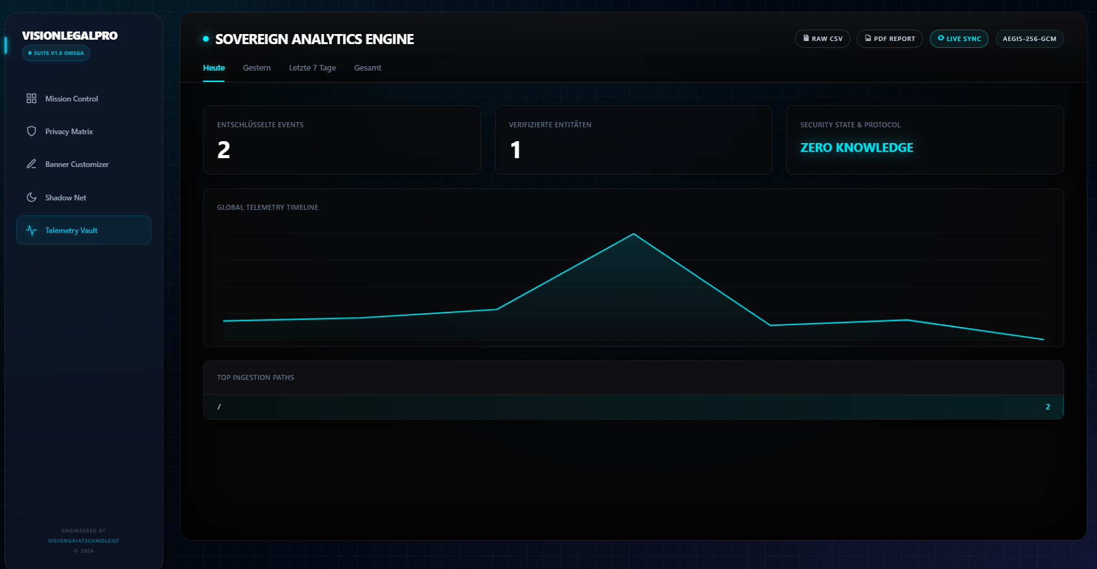Click the document icon on PDF REPORT
This screenshot has width=1097, height=569.
click(x=868, y=38)
